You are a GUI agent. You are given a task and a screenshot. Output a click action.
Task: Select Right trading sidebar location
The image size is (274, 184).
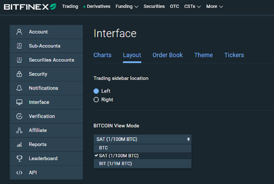tap(96, 99)
